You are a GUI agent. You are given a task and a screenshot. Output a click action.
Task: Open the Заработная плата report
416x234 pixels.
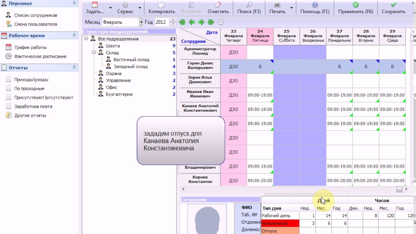(x=33, y=106)
